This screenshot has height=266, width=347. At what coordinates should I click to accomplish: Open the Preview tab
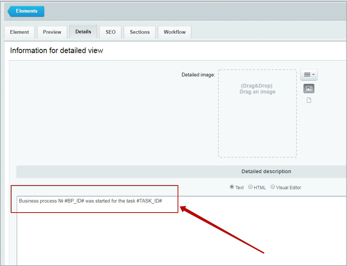[52, 32]
